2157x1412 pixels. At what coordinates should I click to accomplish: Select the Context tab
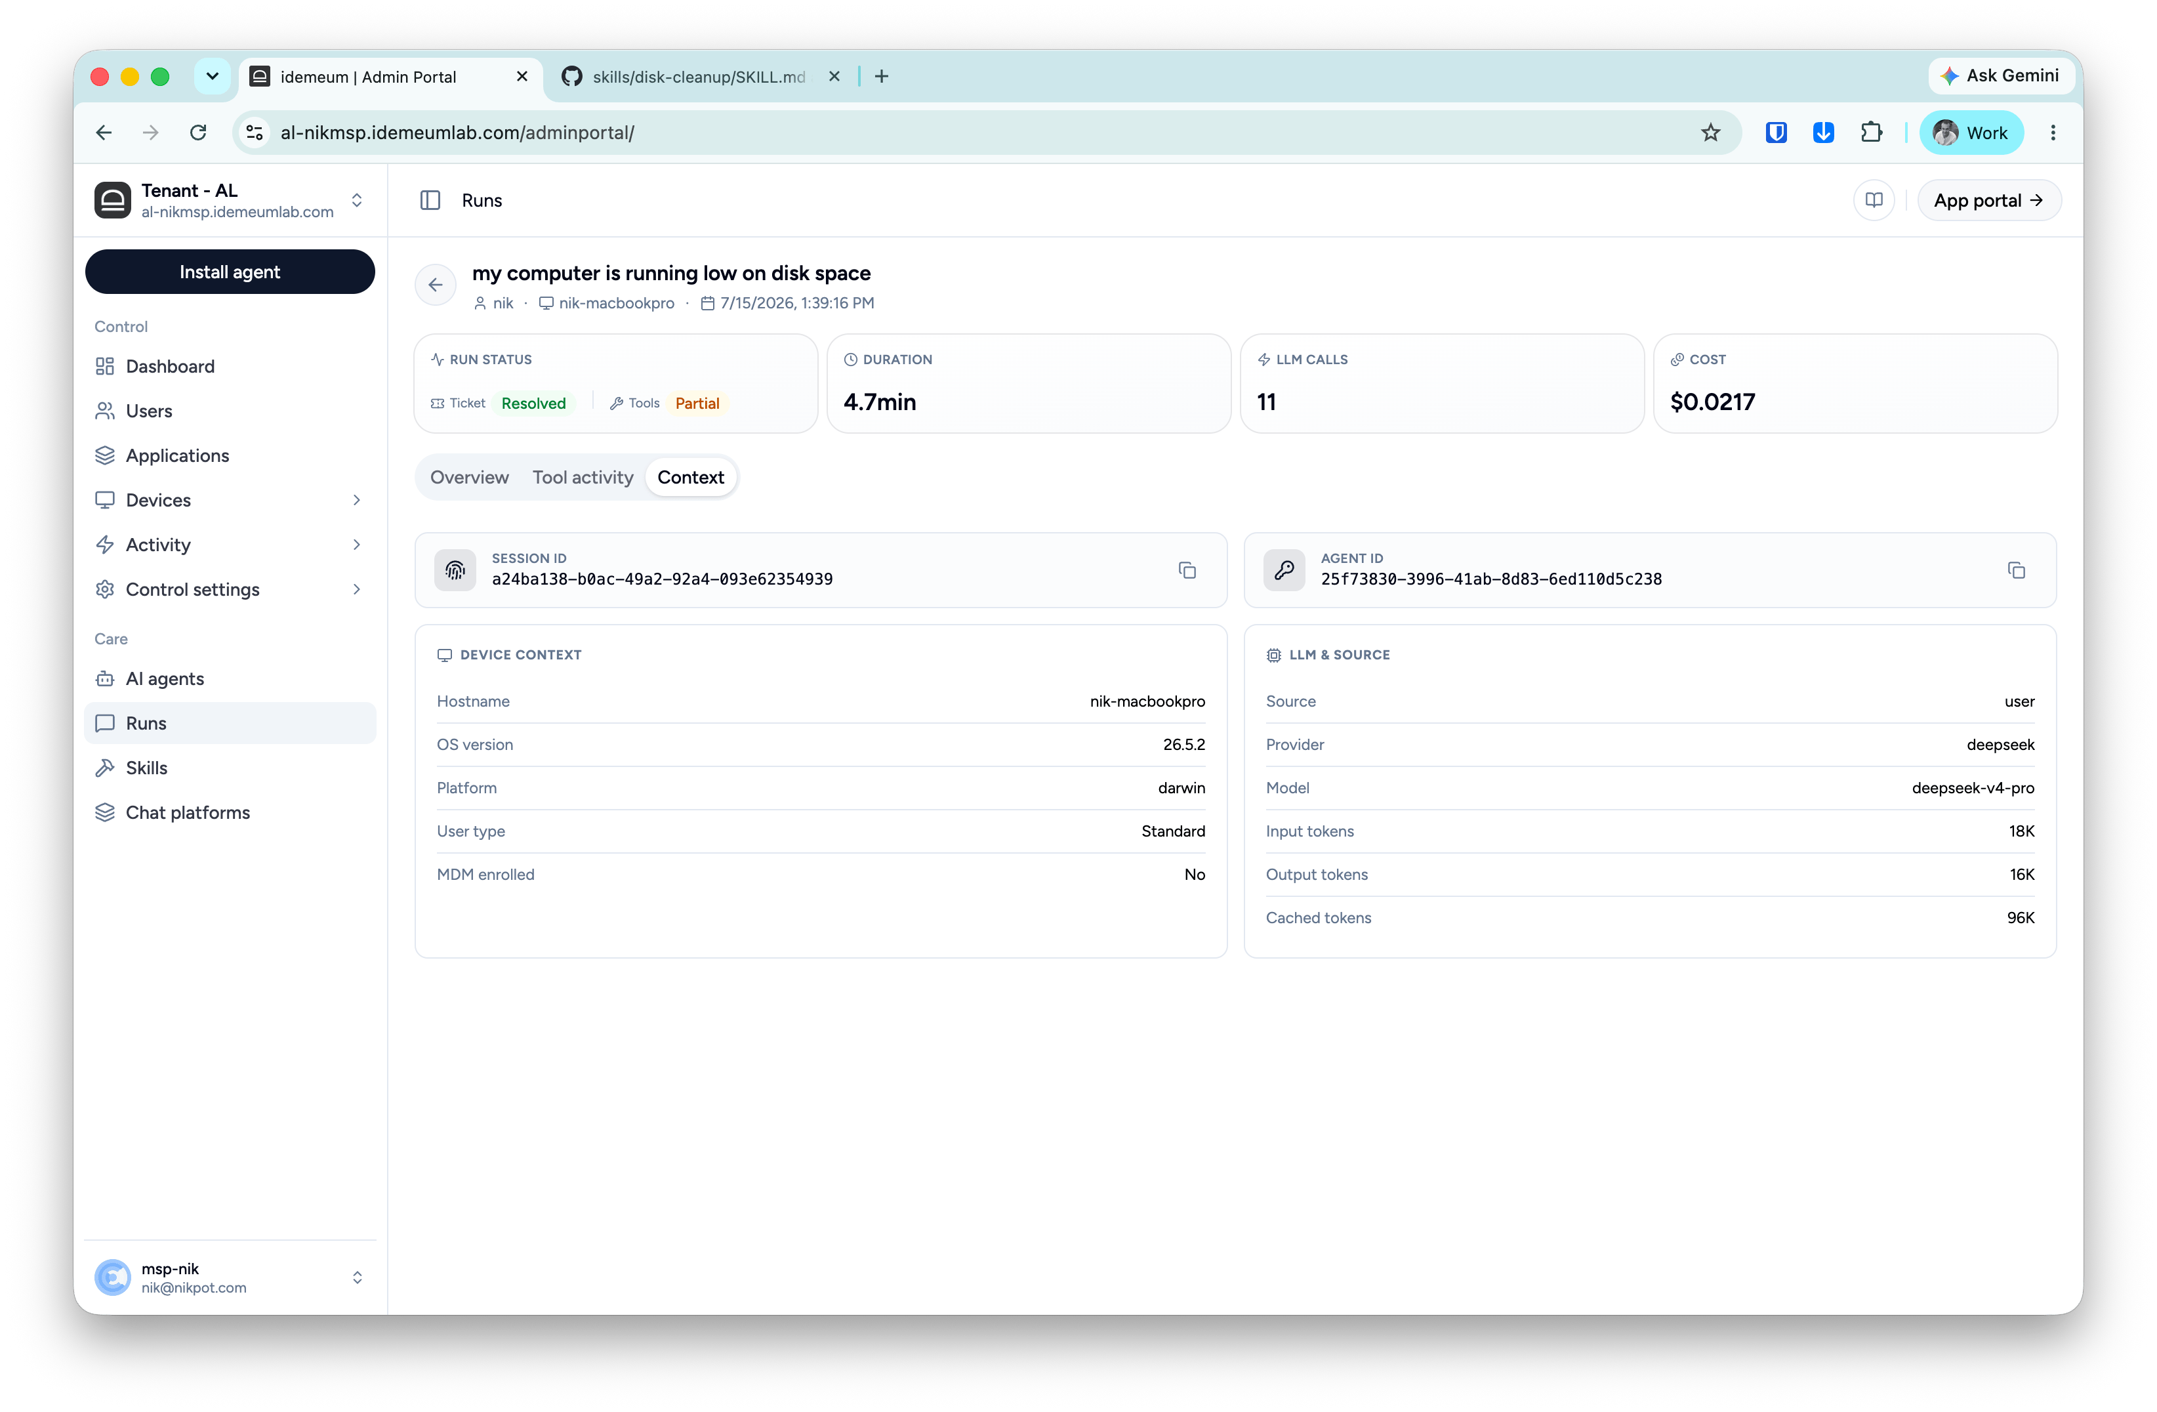click(691, 478)
